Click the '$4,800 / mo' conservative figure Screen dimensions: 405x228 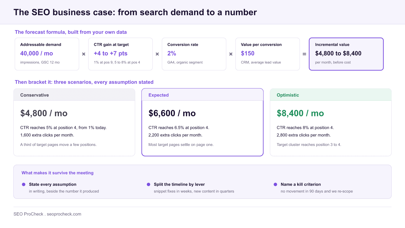pyautogui.click(x=44, y=113)
